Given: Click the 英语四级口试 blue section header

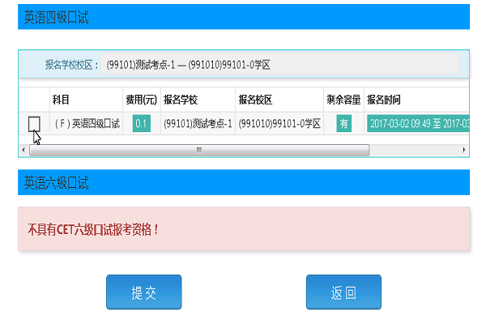Looking at the screenshot, I should pyautogui.click(x=243, y=16).
